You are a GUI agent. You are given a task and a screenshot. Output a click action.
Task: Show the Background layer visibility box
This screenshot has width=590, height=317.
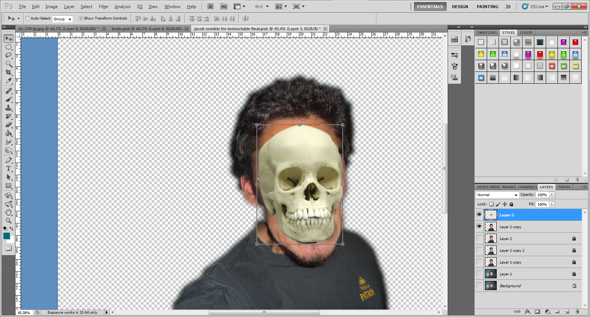tap(479, 286)
